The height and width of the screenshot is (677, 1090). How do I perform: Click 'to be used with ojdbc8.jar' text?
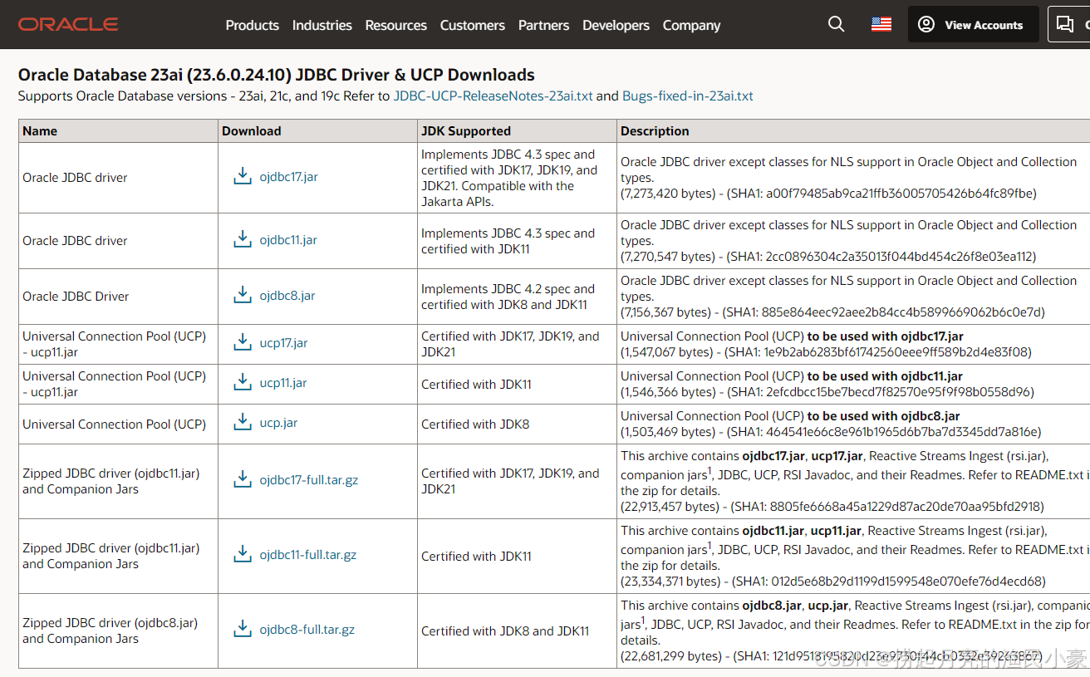(x=884, y=416)
